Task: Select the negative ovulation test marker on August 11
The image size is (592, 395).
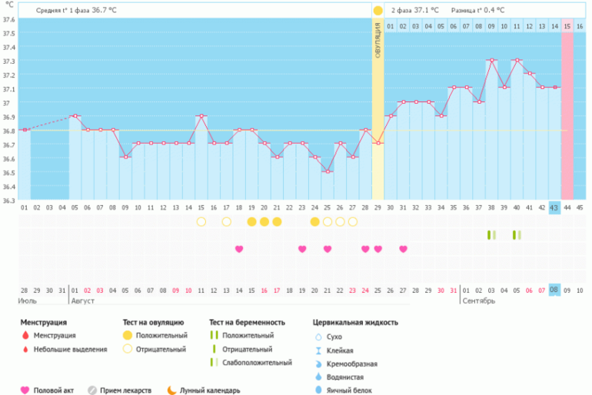Action: pos(201,222)
